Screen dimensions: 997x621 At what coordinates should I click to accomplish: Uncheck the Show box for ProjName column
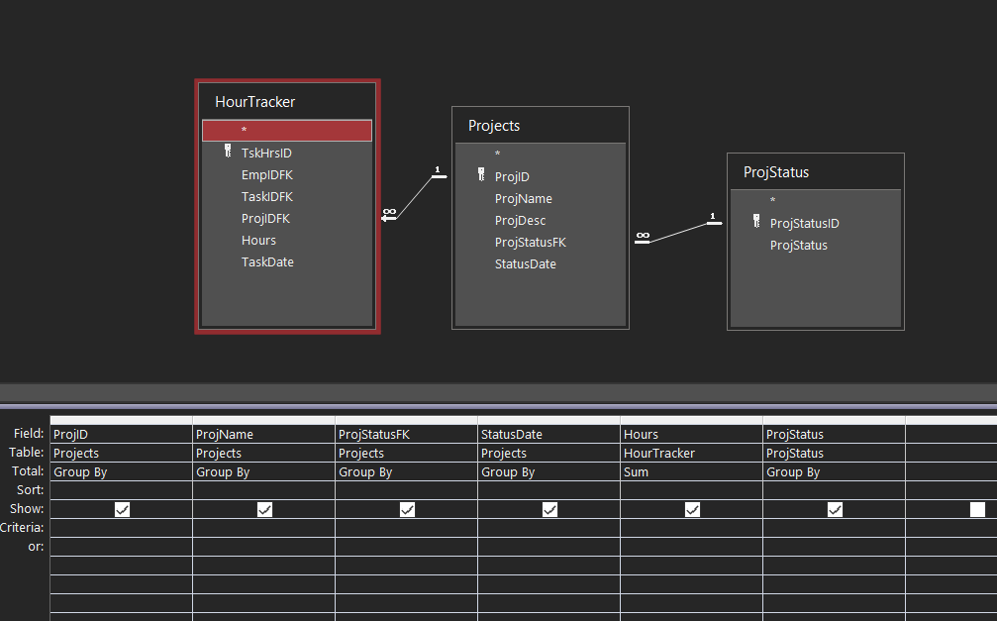264,510
